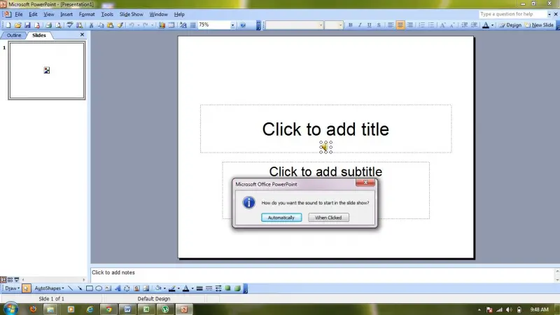This screenshot has height=315, width=560.
Task: Click the Paste clipboard icon
Action: click(111, 25)
